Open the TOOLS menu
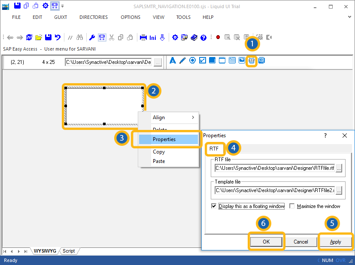 point(183,17)
